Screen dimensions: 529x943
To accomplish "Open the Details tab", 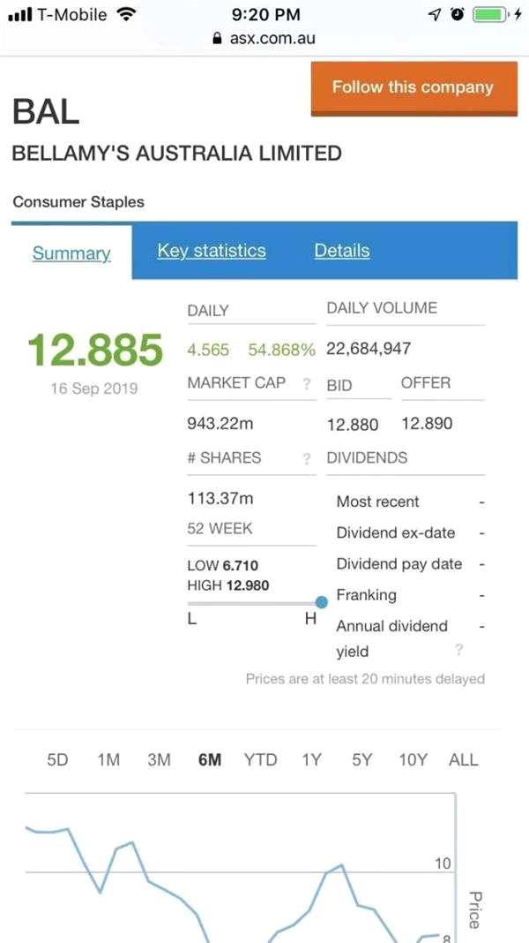I will [x=342, y=251].
